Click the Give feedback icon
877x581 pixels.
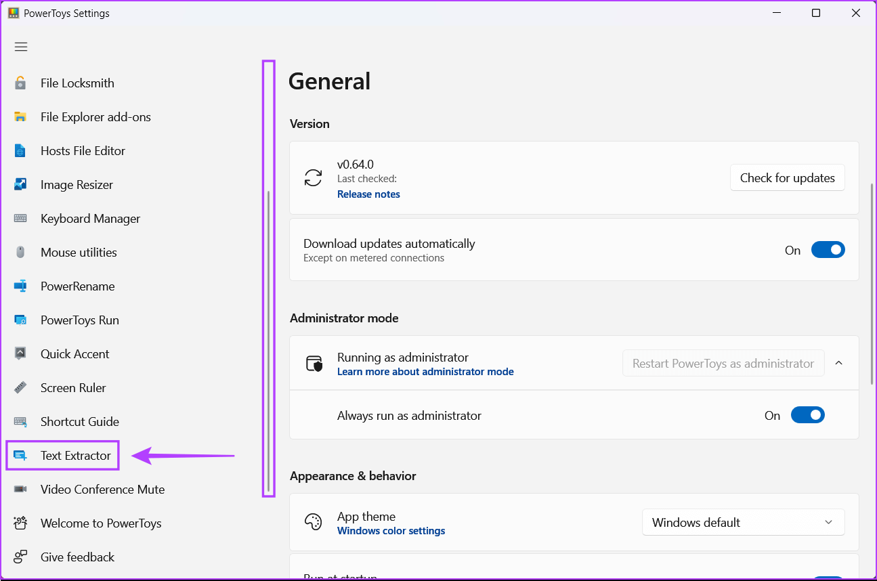(x=20, y=557)
